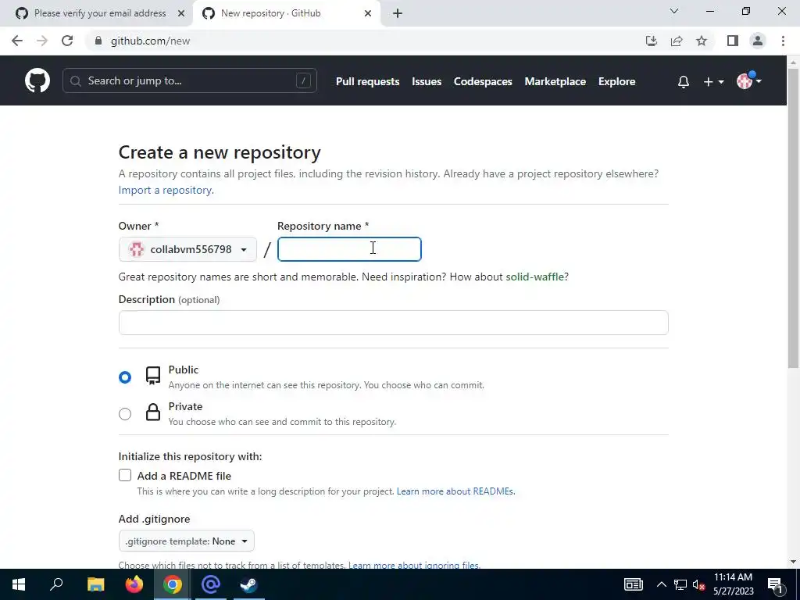Screen dimensions: 800x600
Task: Click the 'Import a repository' link
Action: pyautogui.click(x=166, y=190)
